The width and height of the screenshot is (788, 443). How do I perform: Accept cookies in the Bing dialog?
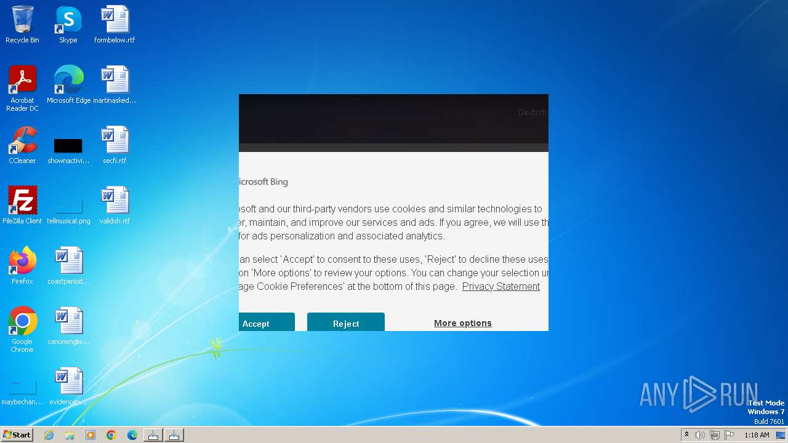(x=267, y=323)
